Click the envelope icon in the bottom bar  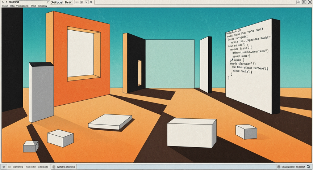(x=9, y=167)
